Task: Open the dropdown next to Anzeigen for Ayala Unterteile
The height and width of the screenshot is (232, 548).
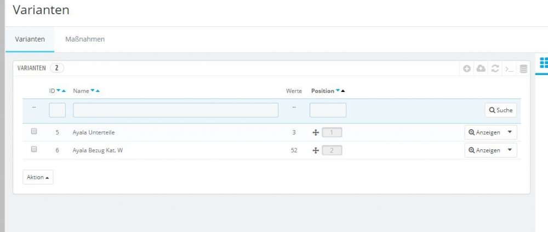Action: click(510, 132)
